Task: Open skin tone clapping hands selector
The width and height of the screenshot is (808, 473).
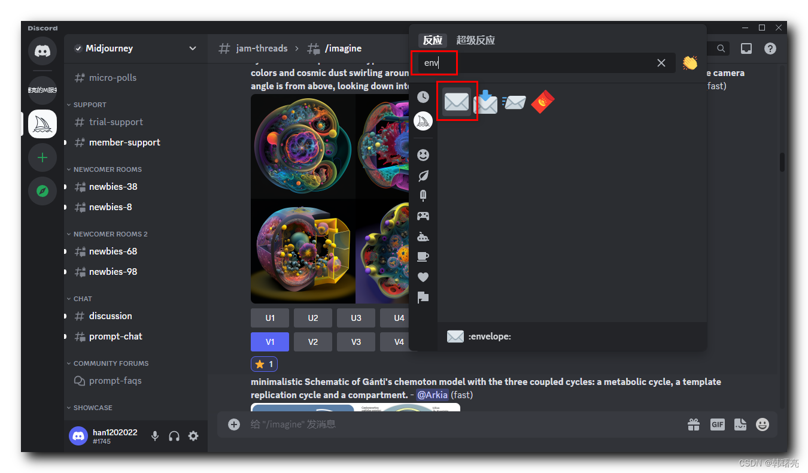Action: 690,63
